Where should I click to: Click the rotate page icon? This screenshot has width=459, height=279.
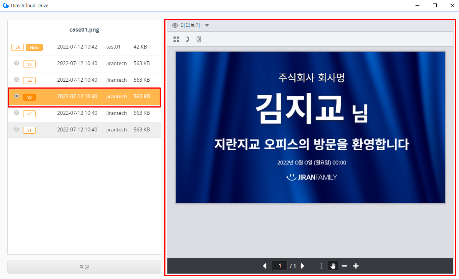coord(199,39)
